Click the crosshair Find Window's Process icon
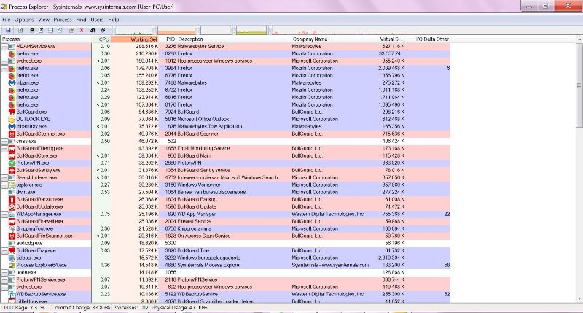Image resolution: width=583 pixels, height=313 pixels. (103, 31)
